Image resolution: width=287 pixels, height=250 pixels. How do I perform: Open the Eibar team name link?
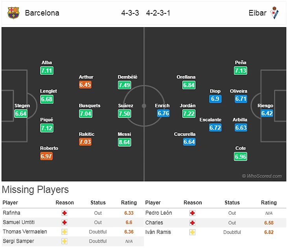258,13
